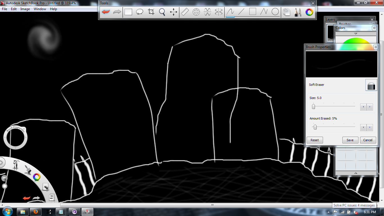Collapse Colors panel top triangle
The image size is (384, 216).
pos(356,33)
